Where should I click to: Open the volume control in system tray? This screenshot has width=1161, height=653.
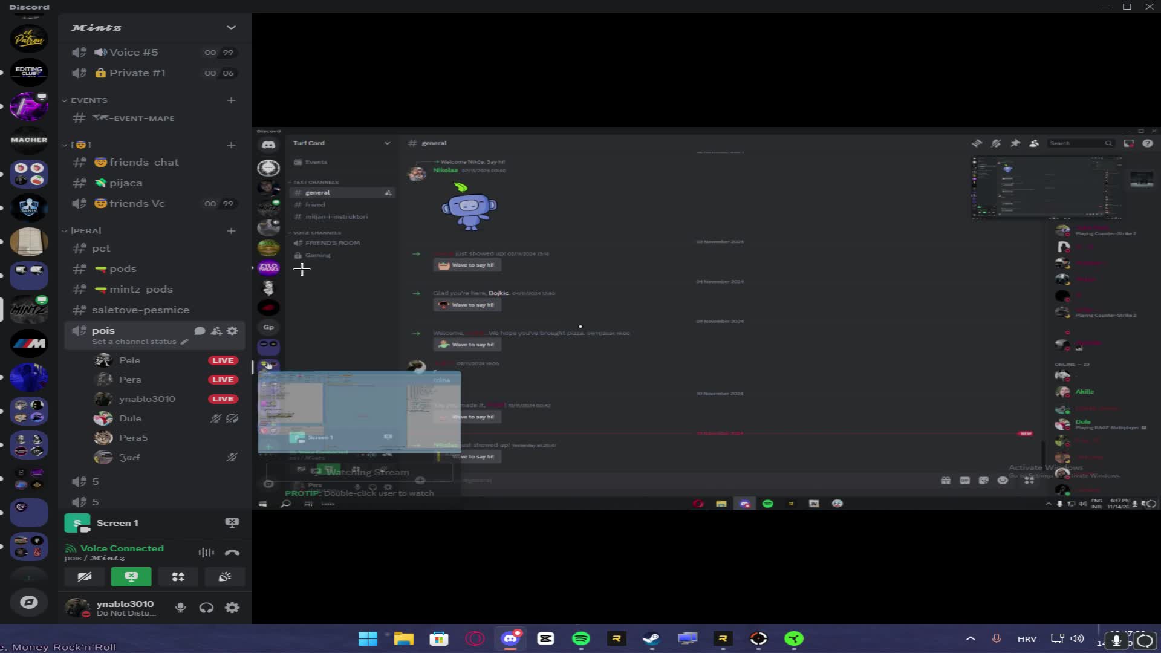(1077, 638)
